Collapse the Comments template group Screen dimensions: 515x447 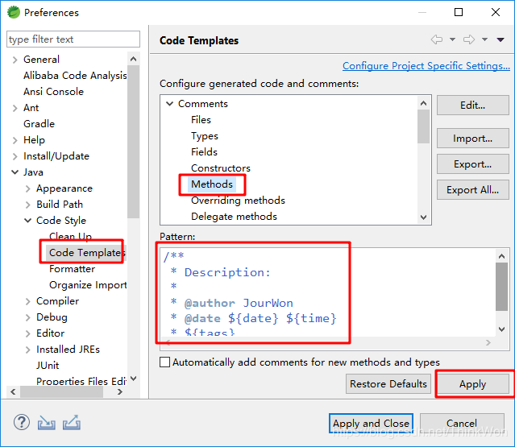[169, 104]
